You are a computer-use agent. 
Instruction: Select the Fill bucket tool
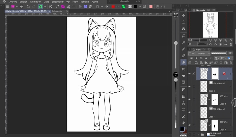tap(183, 76)
